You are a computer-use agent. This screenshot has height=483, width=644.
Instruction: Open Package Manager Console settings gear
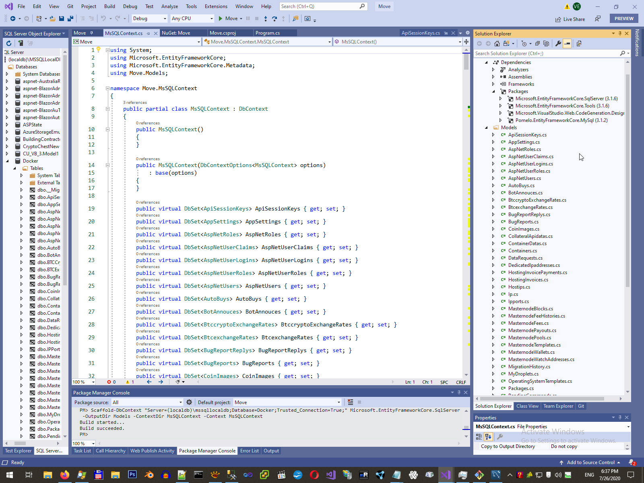tap(189, 402)
